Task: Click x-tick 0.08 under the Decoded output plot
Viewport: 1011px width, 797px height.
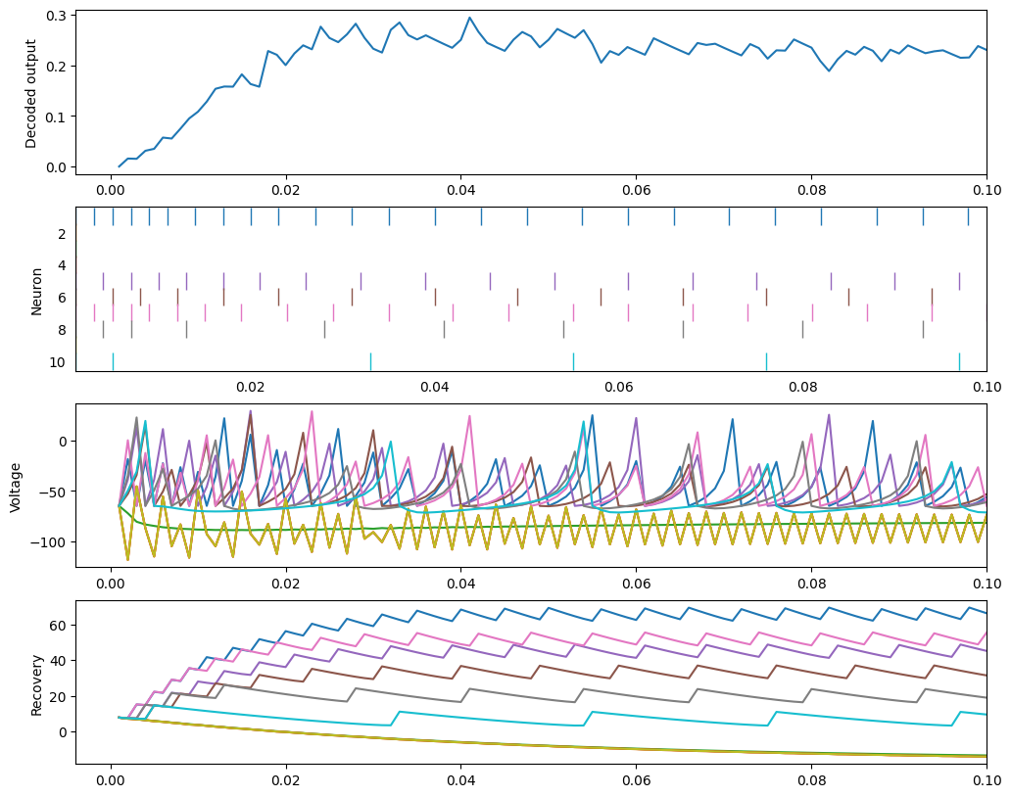Action: click(x=811, y=190)
